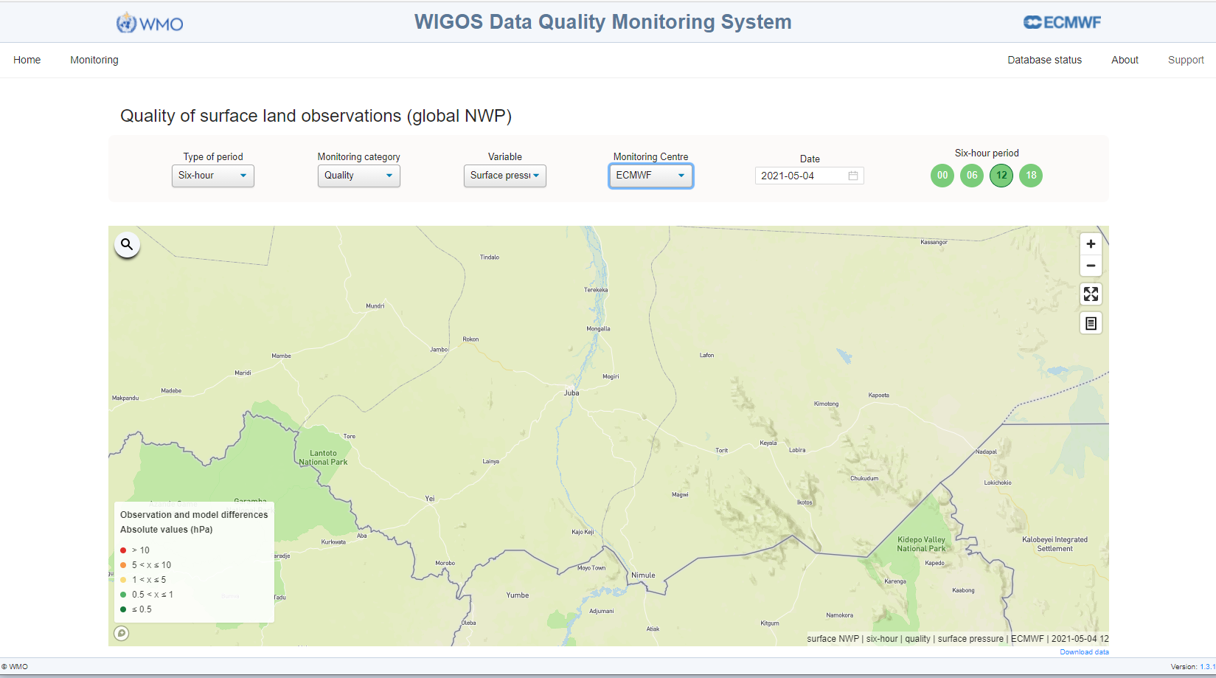Open the Type of period dropdown

tap(213, 176)
